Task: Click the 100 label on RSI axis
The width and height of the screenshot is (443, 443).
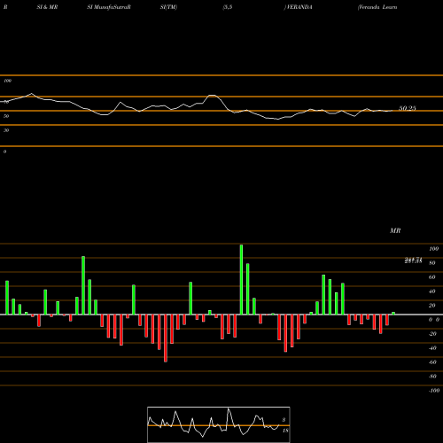Action: coord(7,81)
